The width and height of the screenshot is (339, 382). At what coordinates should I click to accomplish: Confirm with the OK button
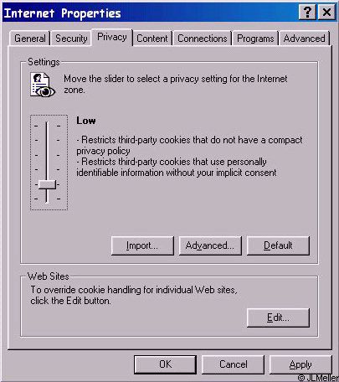click(165, 364)
